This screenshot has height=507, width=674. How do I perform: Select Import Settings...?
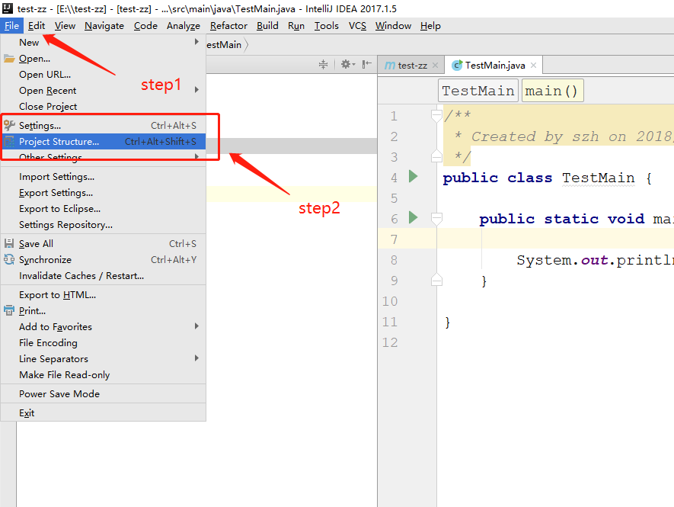[x=103, y=177]
